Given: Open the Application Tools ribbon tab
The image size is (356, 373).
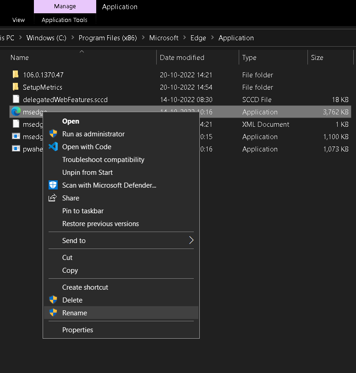Looking at the screenshot, I should 65,20.
